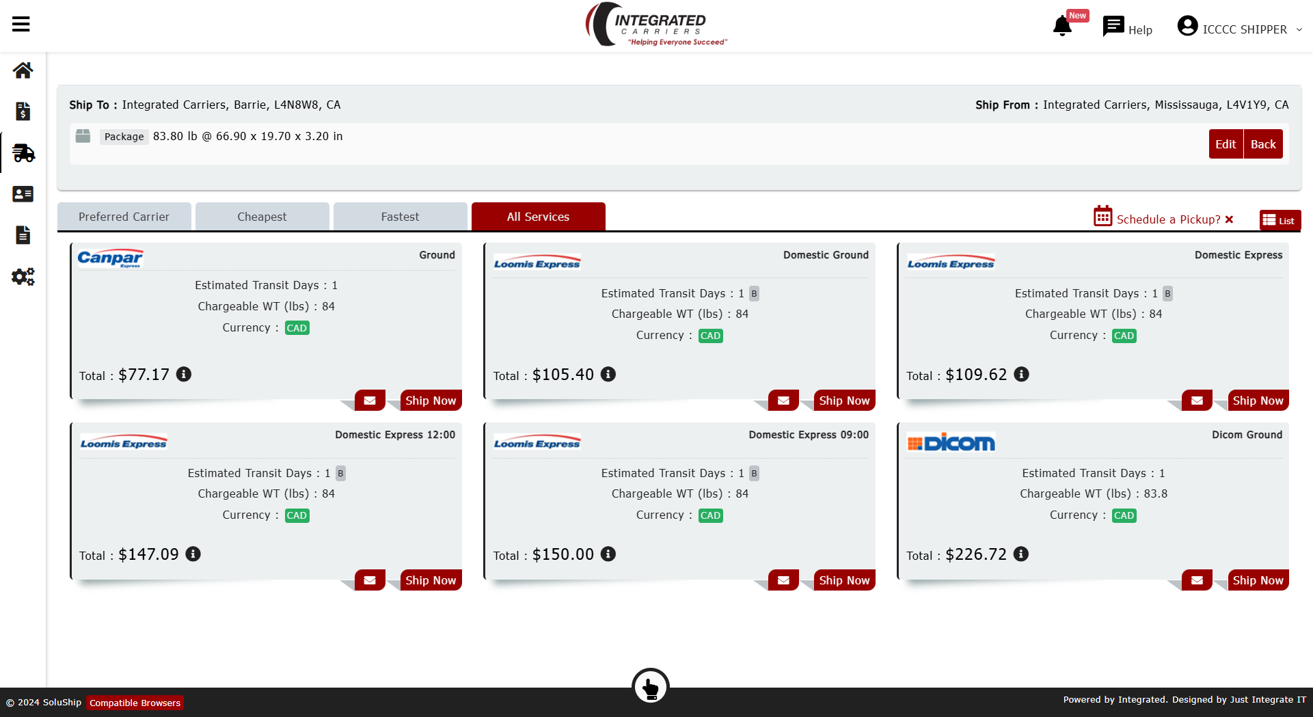This screenshot has height=717, width=1313.
Task: Ship Now with Domestic Express 09:00
Action: coord(844,580)
